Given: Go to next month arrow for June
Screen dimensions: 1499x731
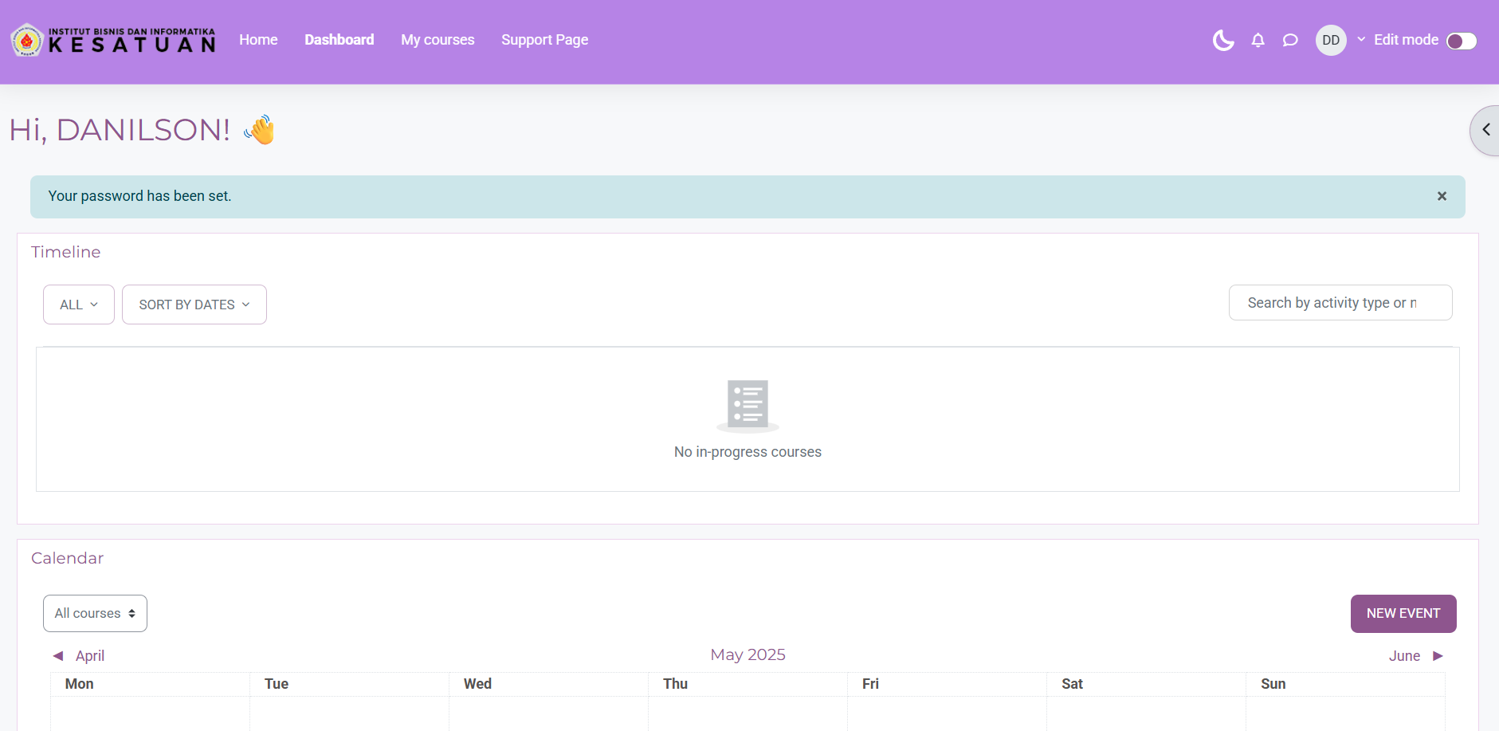Looking at the screenshot, I should coord(1438,656).
